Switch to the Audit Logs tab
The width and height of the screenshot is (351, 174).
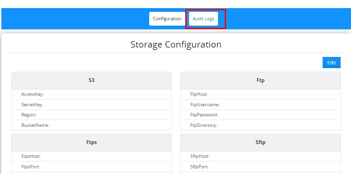click(x=204, y=19)
